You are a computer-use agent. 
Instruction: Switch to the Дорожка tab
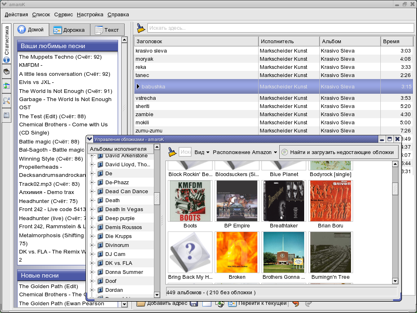(70, 30)
